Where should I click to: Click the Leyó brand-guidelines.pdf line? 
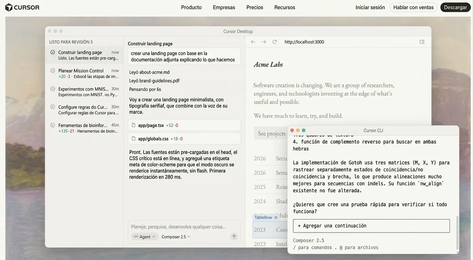[154, 81]
